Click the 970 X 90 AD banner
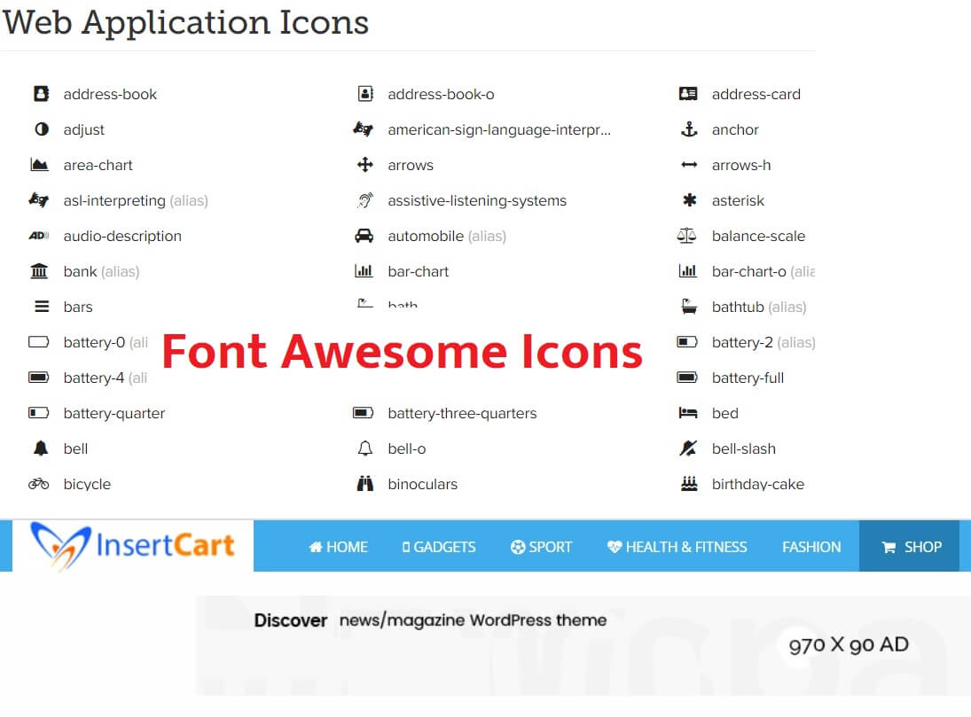971x717 pixels. point(583,645)
